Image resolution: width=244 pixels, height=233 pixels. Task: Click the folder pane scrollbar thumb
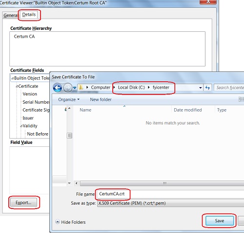pos(69,135)
